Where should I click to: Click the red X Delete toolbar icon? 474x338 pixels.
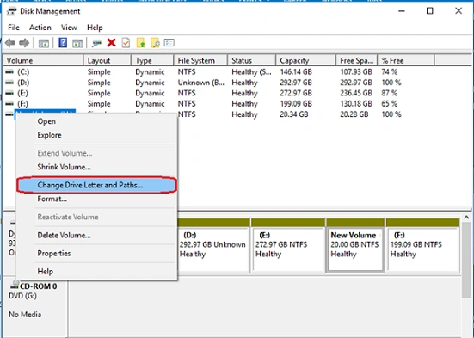[x=112, y=43]
